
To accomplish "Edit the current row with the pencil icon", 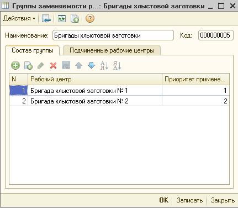I will click(41, 65).
